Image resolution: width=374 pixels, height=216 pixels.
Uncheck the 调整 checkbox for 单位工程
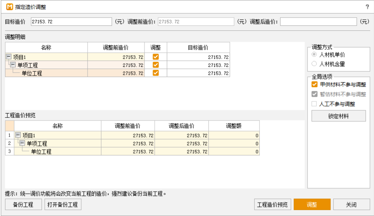pos(156,73)
